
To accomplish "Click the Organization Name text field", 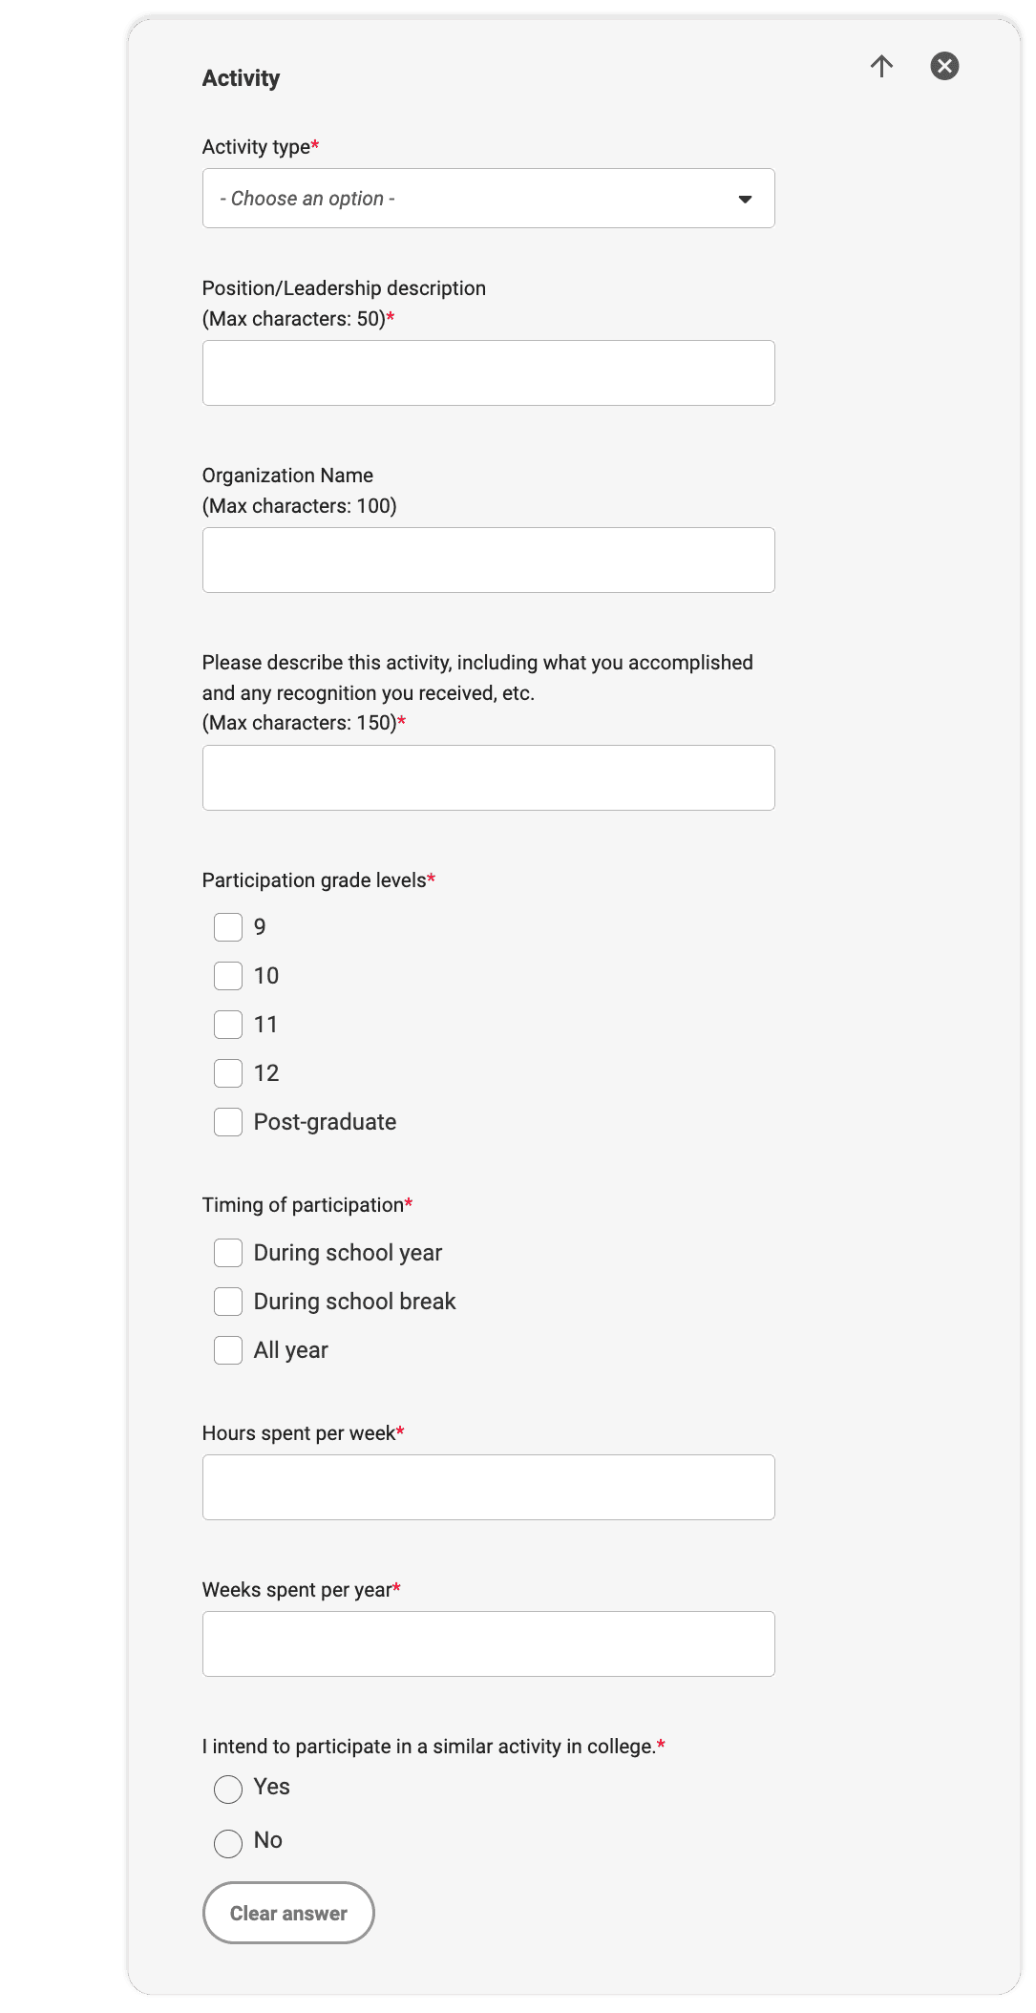I will 488,561.
